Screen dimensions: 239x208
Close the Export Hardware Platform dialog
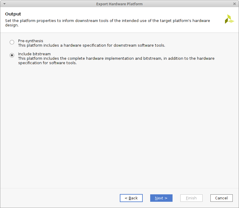point(235,4)
